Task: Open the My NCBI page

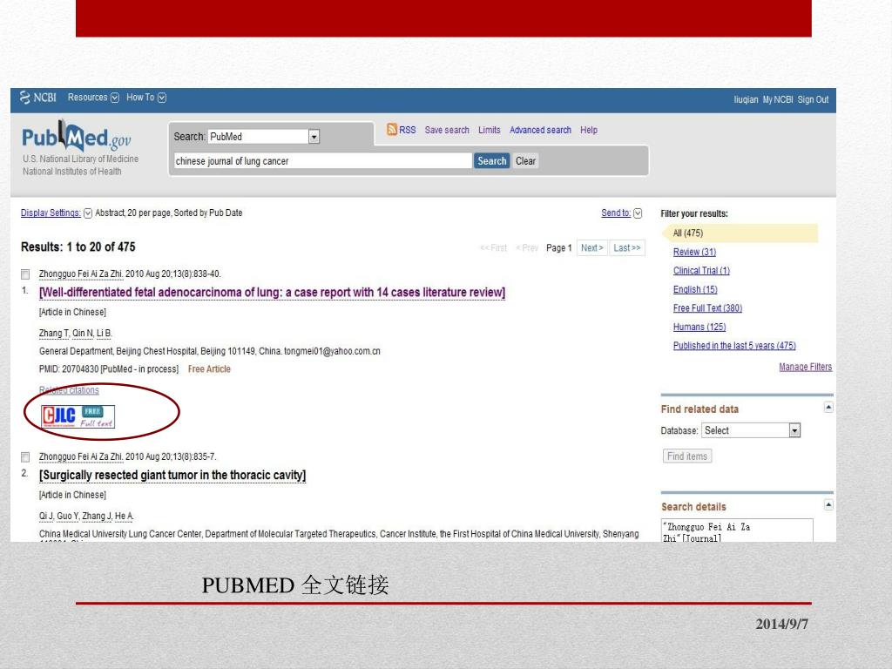Action: (778, 99)
